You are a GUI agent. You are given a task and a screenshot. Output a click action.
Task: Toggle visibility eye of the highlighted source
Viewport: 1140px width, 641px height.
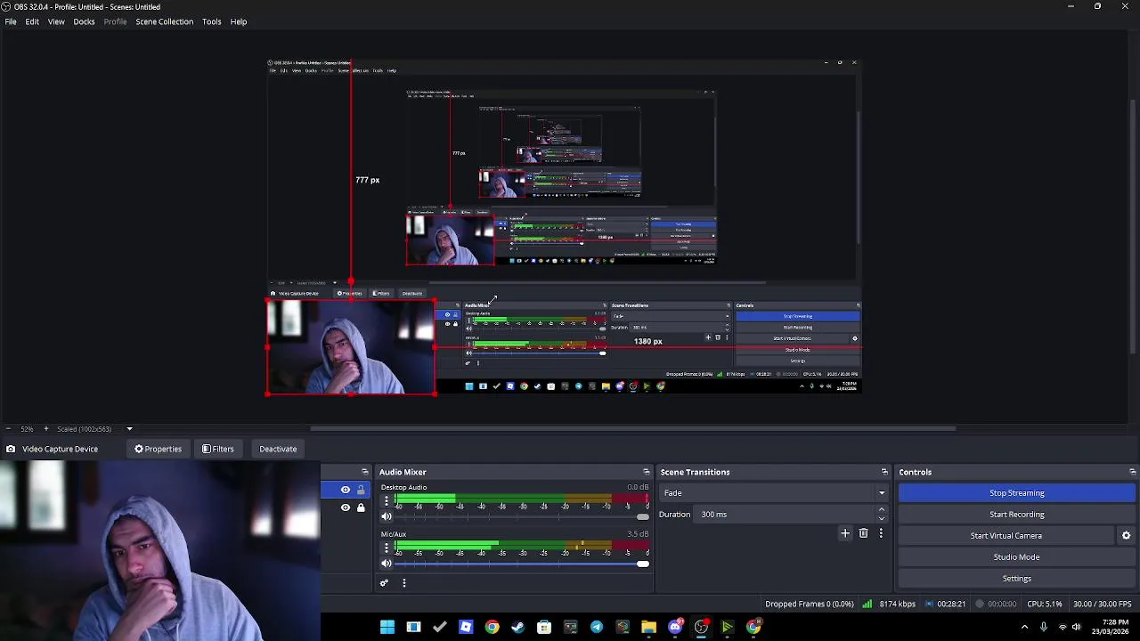pos(346,490)
